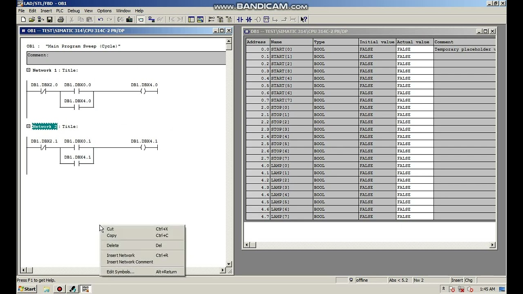Undo the last action via toolbar
Viewport: 523px width, 294px height.
[101, 20]
